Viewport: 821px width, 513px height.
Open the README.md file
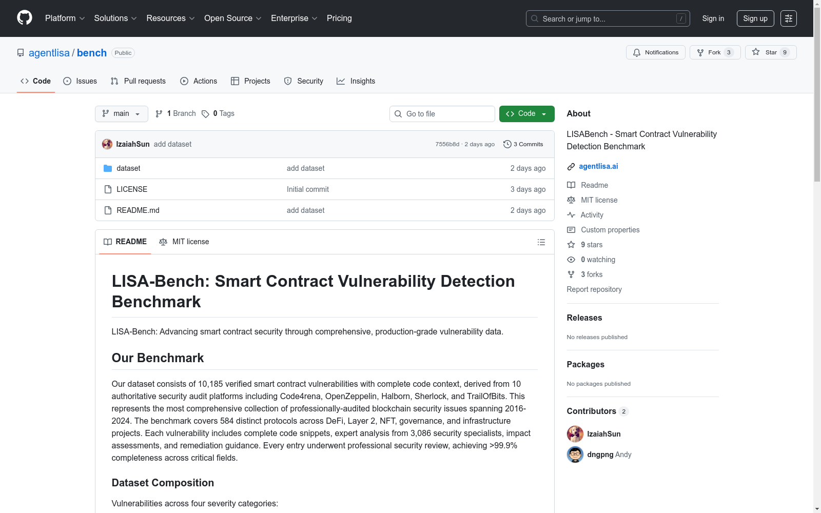(x=138, y=210)
